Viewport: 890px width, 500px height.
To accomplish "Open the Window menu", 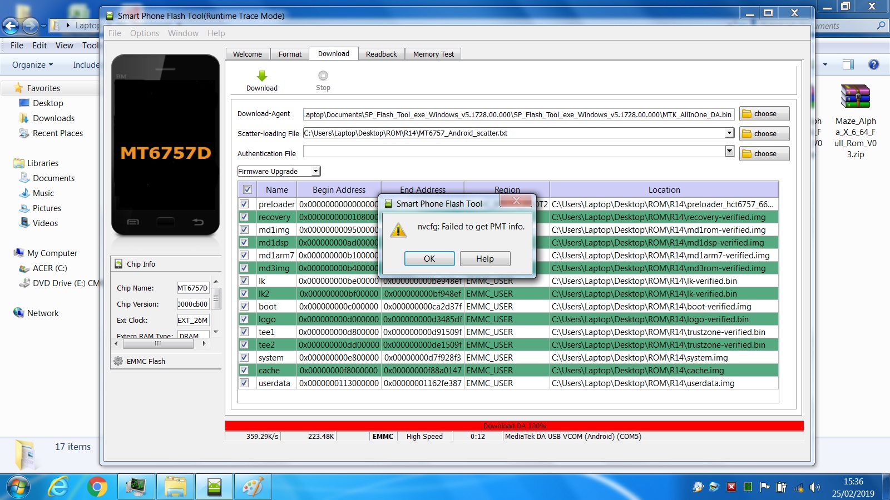I will (183, 33).
